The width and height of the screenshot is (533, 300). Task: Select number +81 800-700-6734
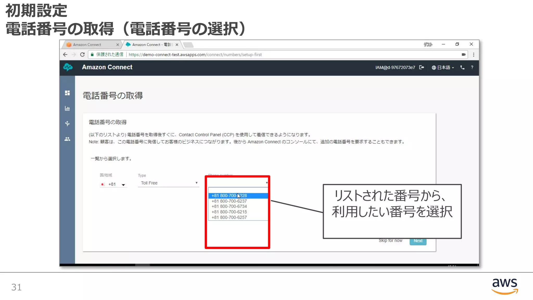pos(238,206)
